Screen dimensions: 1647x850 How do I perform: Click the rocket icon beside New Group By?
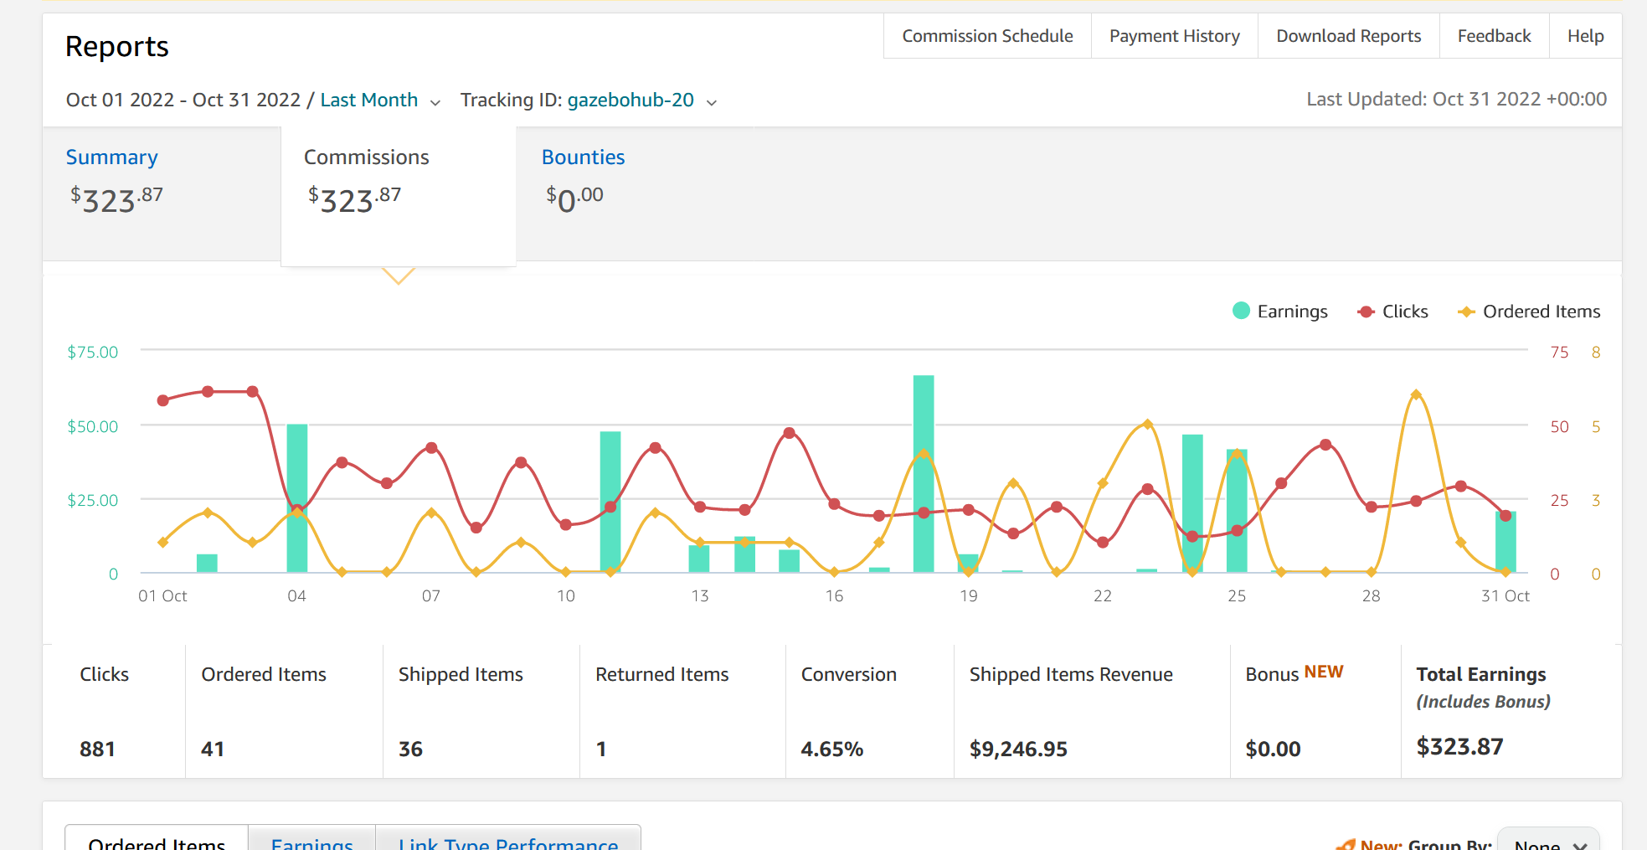pyautogui.click(x=1346, y=844)
